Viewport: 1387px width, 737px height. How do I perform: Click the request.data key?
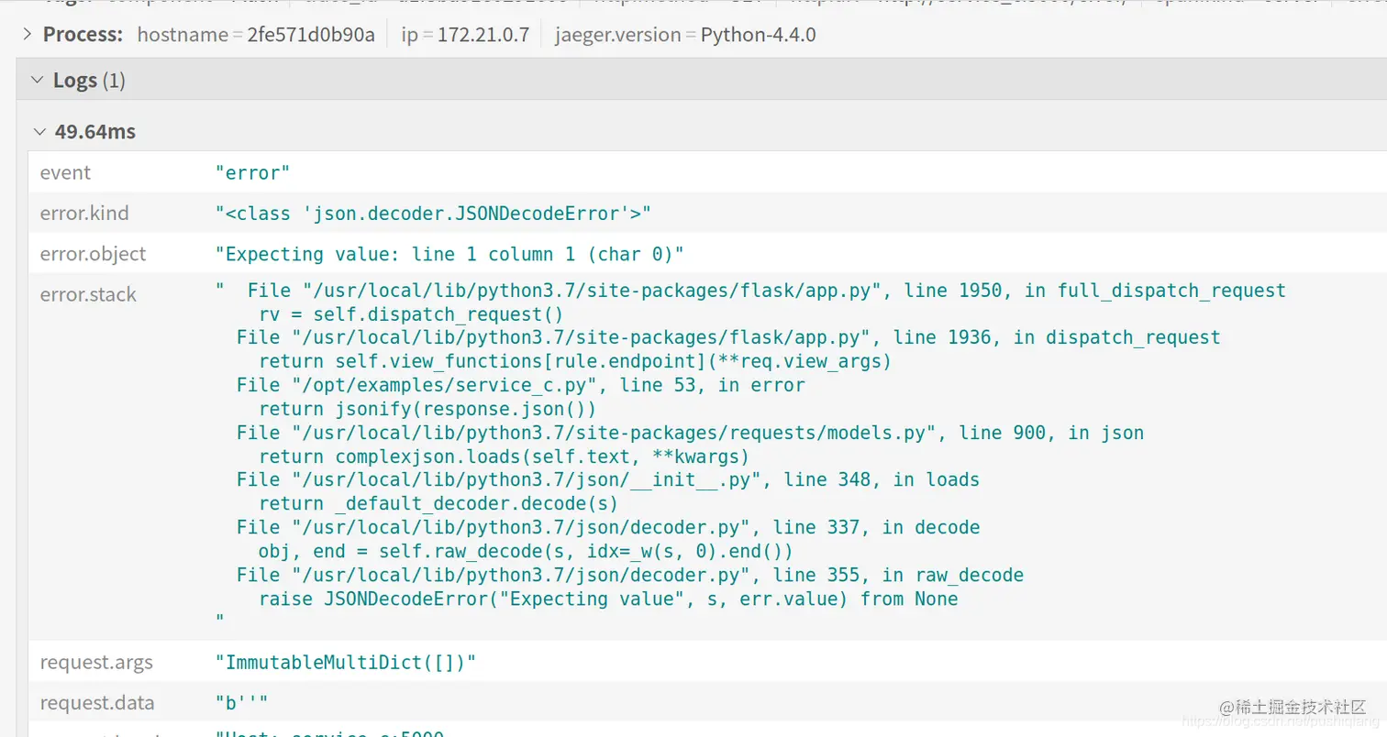pos(97,703)
